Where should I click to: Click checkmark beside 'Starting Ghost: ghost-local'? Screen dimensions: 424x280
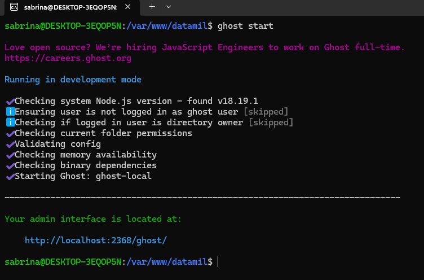10,177
